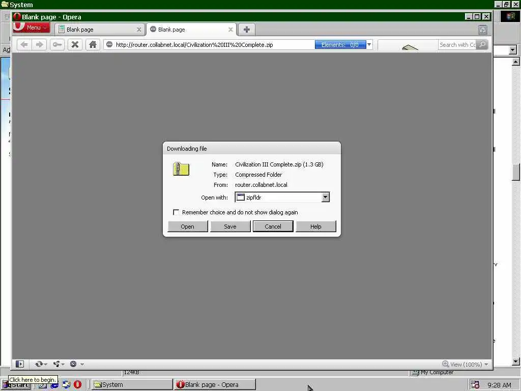Click the system tray icon near clock

476,385
